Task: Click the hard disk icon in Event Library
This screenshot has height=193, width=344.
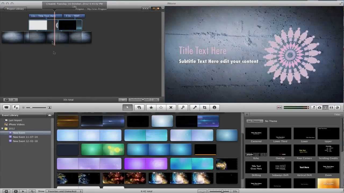Action: pos(49,115)
